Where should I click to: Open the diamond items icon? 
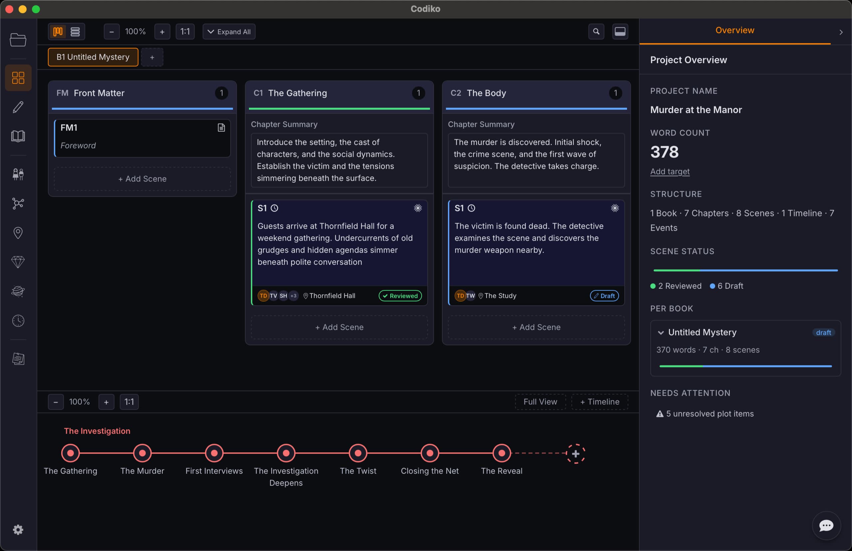click(18, 262)
